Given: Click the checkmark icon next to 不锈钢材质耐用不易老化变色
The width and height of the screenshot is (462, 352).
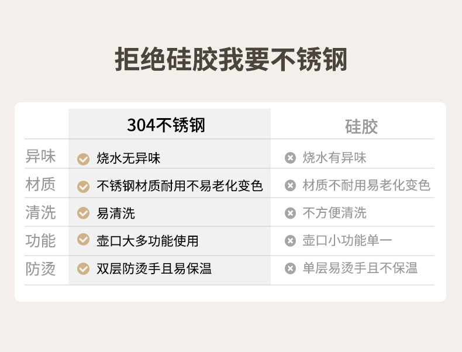Looking at the screenshot, I should pyautogui.click(x=84, y=187).
